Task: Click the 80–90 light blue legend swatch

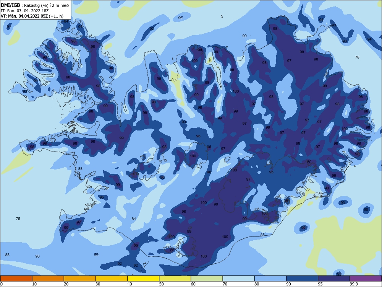Action: (x=270, y=279)
